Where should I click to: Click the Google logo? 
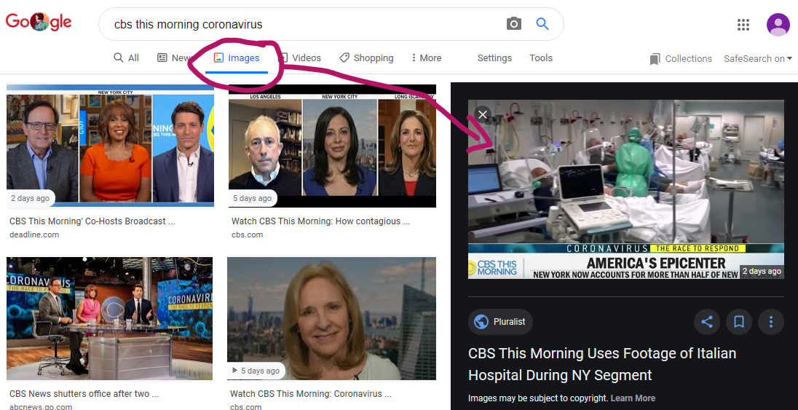click(39, 23)
